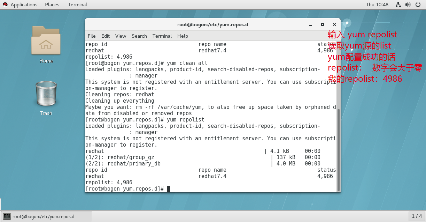426x222 pixels.
Task: Click the Red Hat logo icon
Action: tap(5, 5)
